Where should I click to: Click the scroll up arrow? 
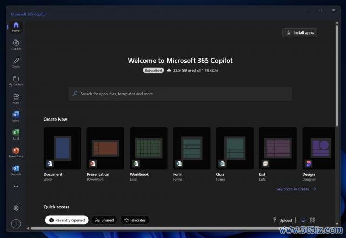(337, 23)
